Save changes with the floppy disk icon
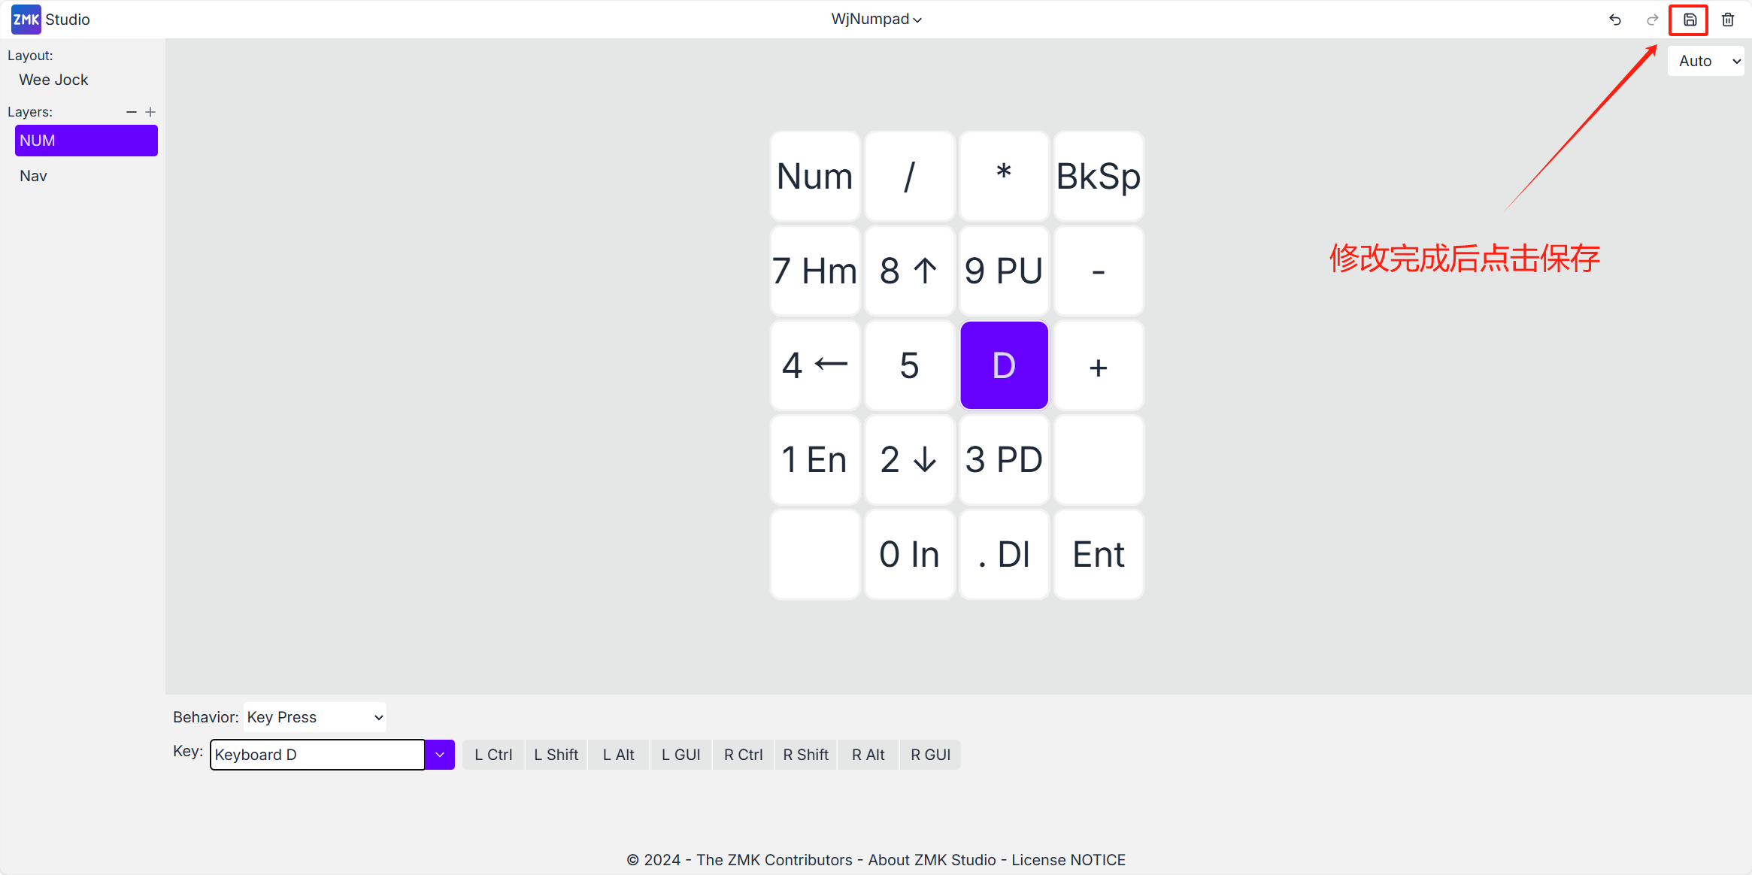 (1690, 20)
